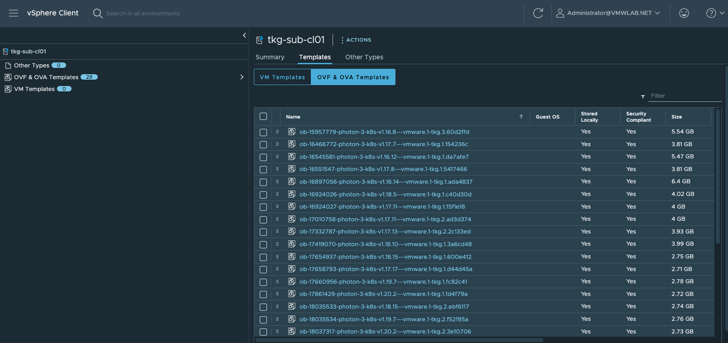
Task: Open the ob-16897056-photon-3-k8s-v1.16.14 template link
Action: point(386,181)
